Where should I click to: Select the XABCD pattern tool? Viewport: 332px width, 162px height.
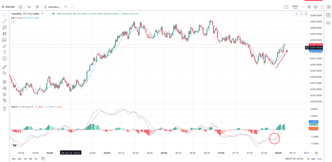[x=4, y=34]
